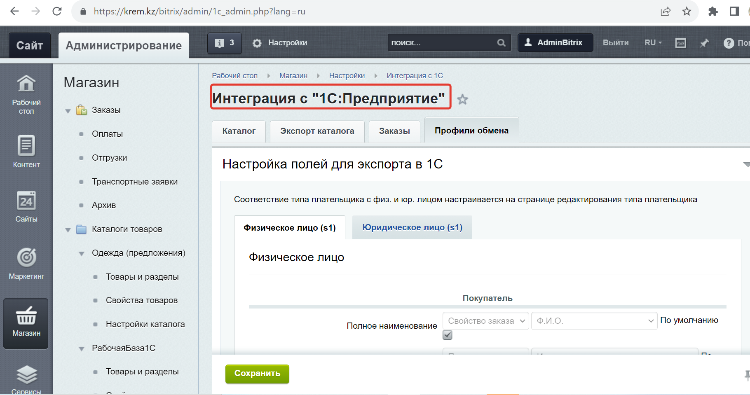The width and height of the screenshot is (750, 395).
Task: Go to Настройки breadcrumb link
Action: [x=347, y=76]
